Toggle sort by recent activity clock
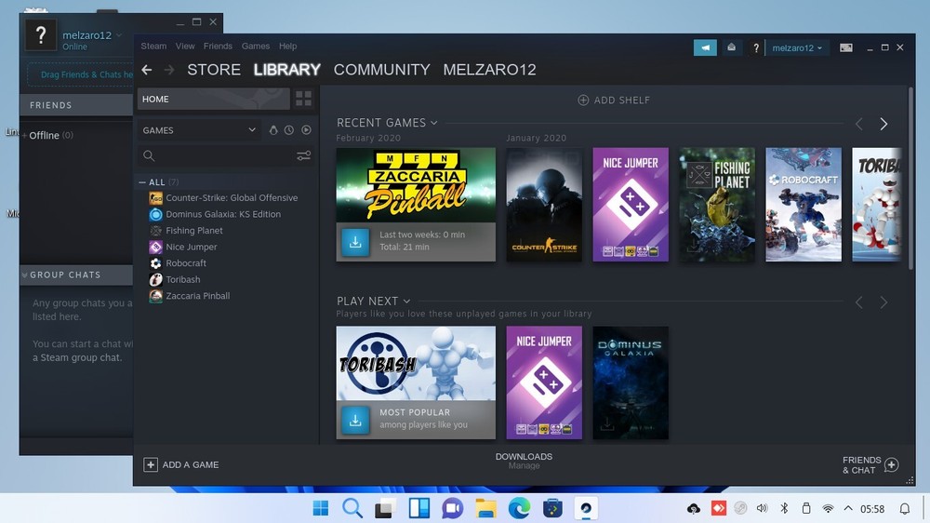This screenshot has height=523, width=930. pyautogui.click(x=289, y=130)
